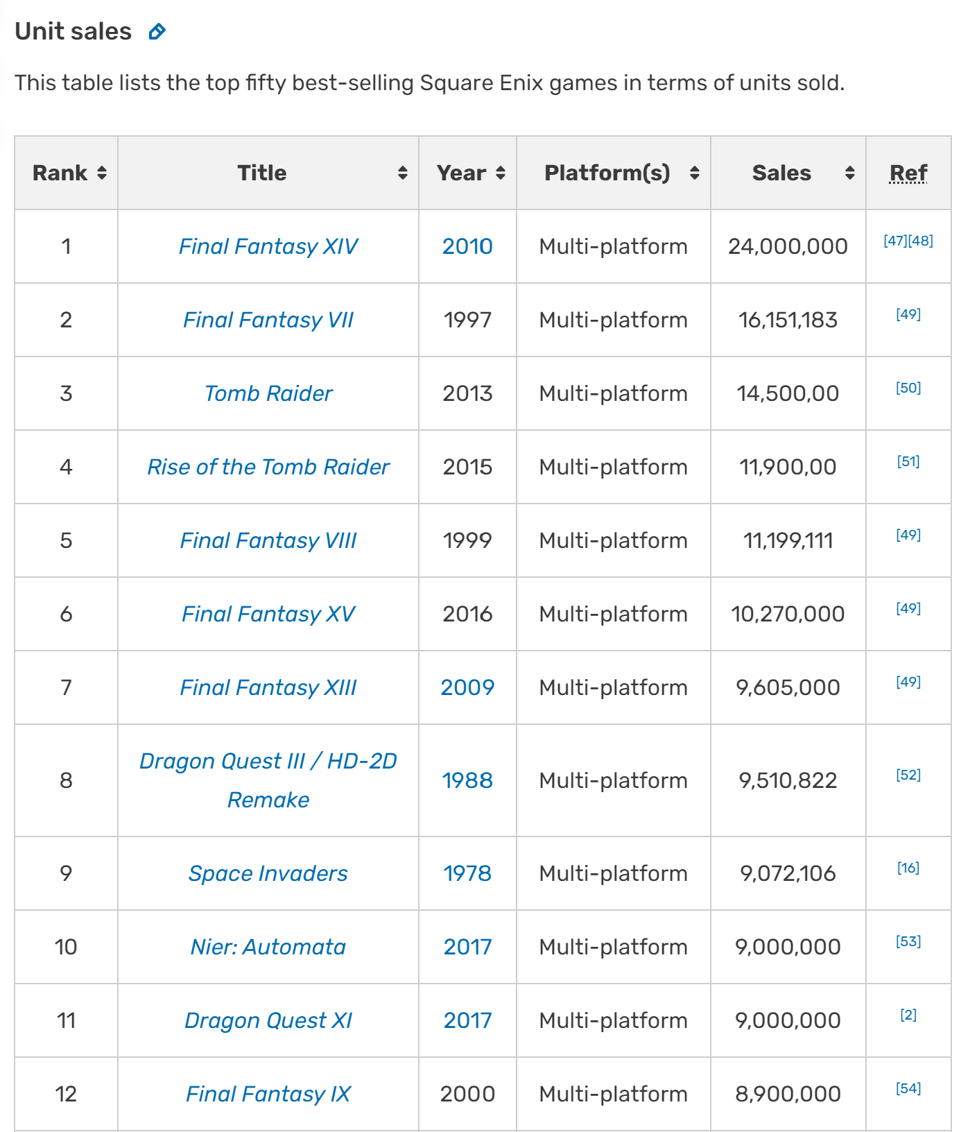Click the year 2013 cell
This screenshot has height=1132, width=961.
[467, 393]
